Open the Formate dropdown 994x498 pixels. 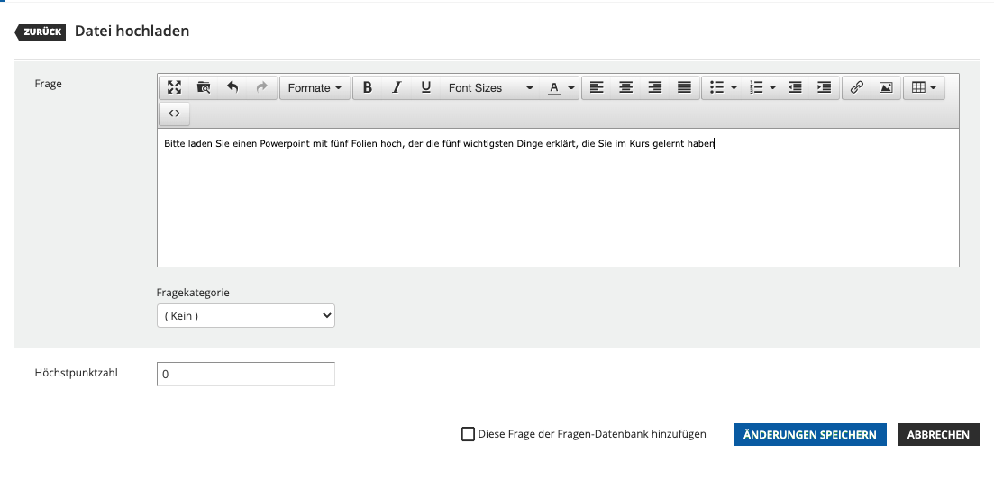pyautogui.click(x=315, y=87)
